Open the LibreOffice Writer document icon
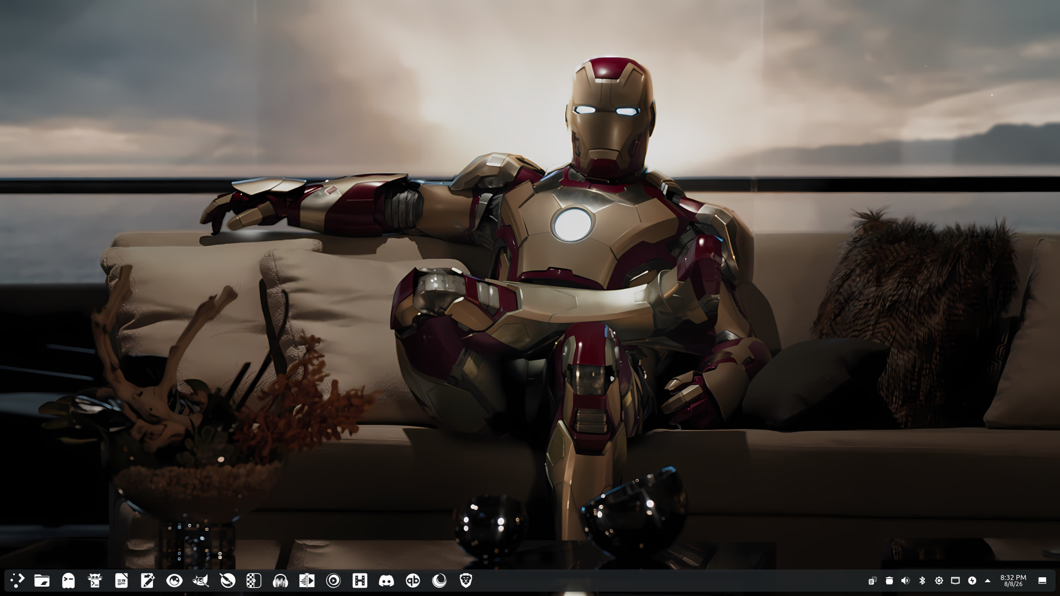 click(x=121, y=580)
